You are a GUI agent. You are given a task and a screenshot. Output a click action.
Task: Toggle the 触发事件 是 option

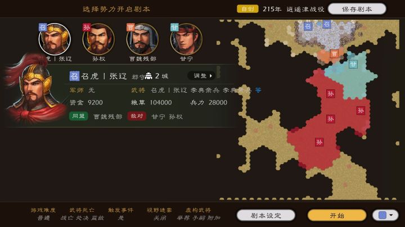point(120,214)
